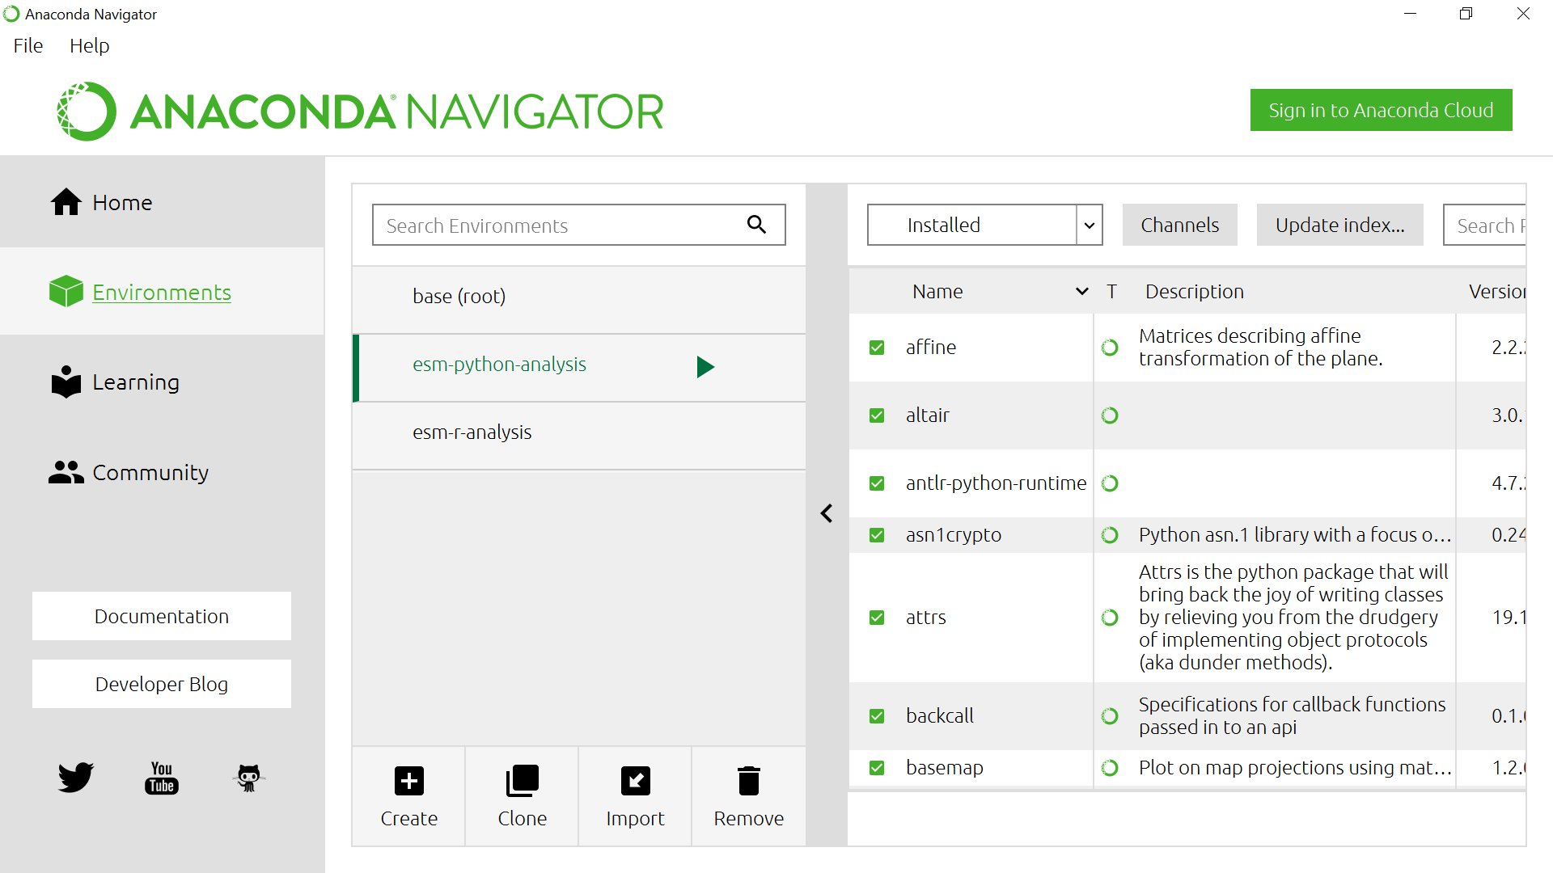Viewport: 1553px width, 873px height.
Task: Click the Remove environment trash icon
Action: pos(748,781)
